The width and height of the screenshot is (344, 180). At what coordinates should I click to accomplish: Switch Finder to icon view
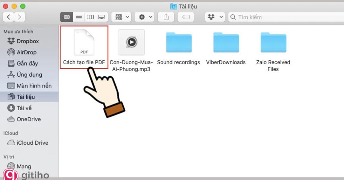click(67, 17)
